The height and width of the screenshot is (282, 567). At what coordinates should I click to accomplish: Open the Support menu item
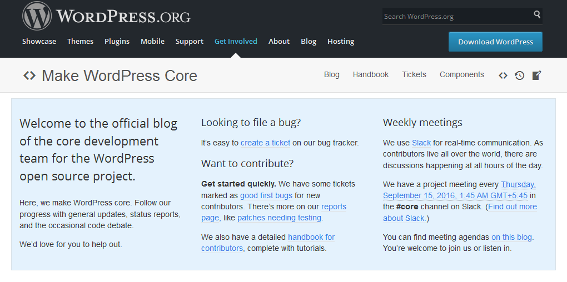point(190,41)
